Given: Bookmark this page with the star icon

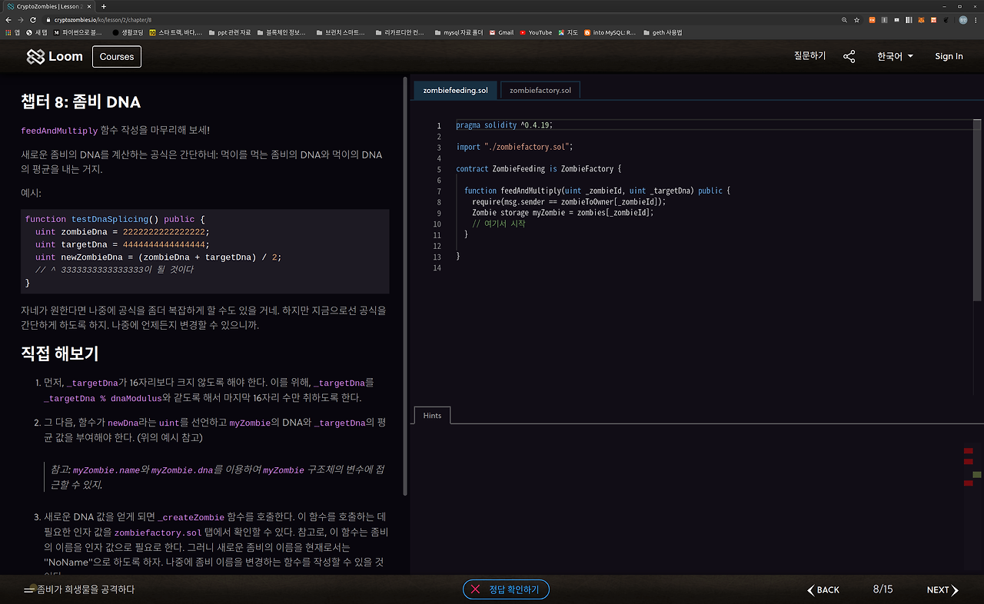Looking at the screenshot, I should (857, 19).
